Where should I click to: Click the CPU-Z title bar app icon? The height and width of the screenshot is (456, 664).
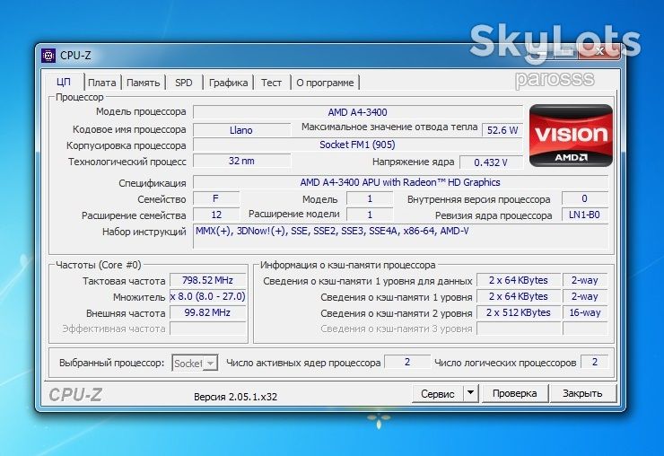pyautogui.click(x=48, y=56)
